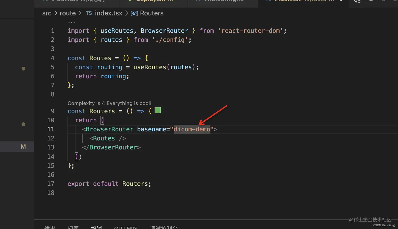The width and height of the screenshot is (398, 229).
Task: Click 'useRoutes(routes)' call on line 5
Action: [164, 67]
